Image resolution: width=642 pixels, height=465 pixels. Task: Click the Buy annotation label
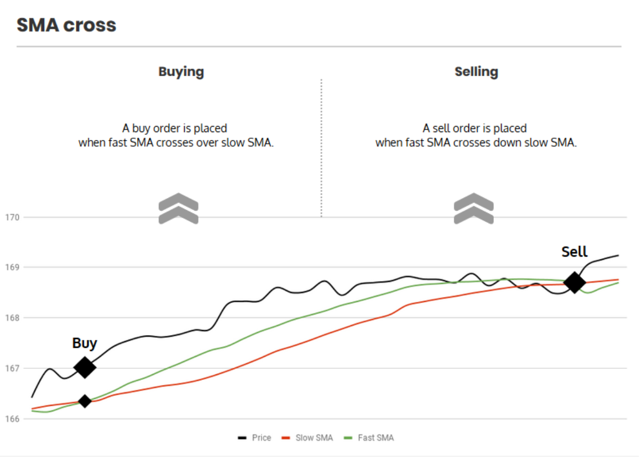tap(85, 343)
